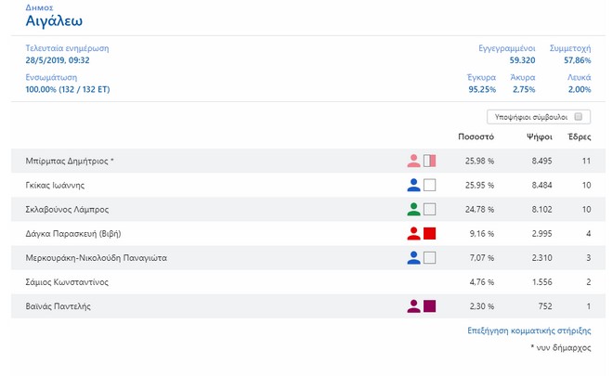
Task: Click the blue person icon for Μερκουράκη-Νικολούδη
Action: 413,257
